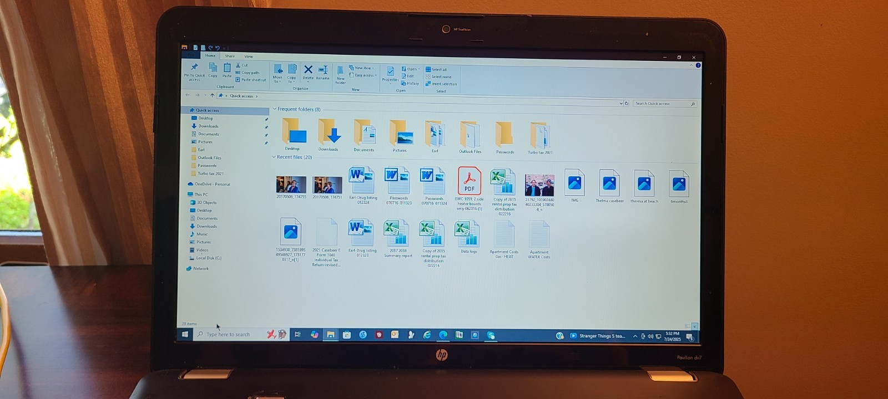Select the 20170506_174755 photo thumbnail
The image size is (888, 399).
click(x=291, y=187)
